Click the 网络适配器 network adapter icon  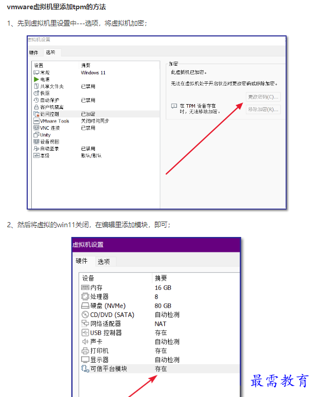[85, 324]
